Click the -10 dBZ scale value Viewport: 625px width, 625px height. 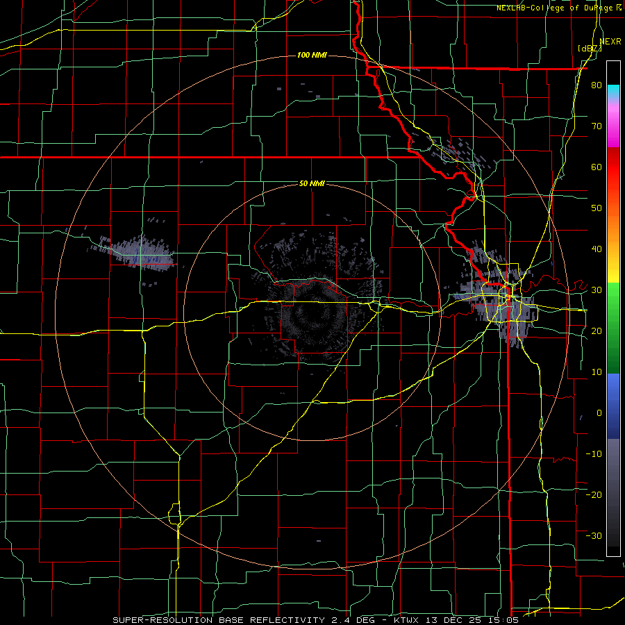pos(594,453)
